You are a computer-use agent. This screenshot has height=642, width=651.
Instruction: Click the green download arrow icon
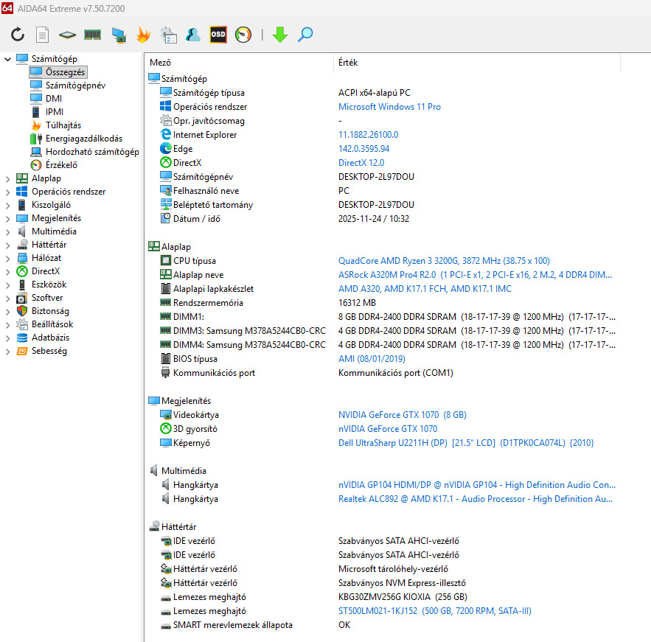[280, 35]
